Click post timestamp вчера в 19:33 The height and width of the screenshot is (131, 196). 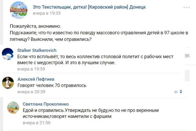point(47,13)
